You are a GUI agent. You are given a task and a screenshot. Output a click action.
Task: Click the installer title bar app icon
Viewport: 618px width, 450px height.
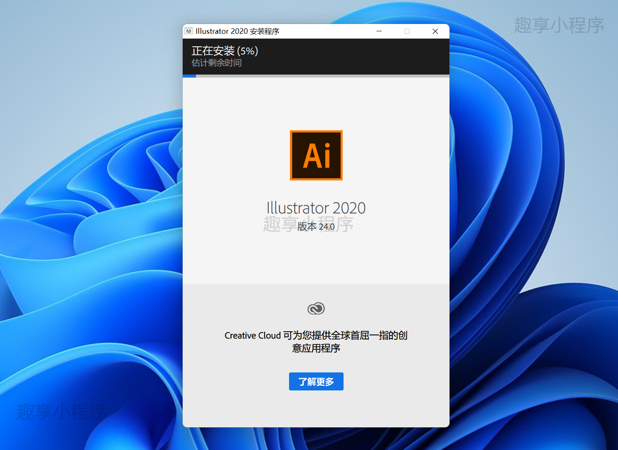pyautogui.click(x=189, y=31)
